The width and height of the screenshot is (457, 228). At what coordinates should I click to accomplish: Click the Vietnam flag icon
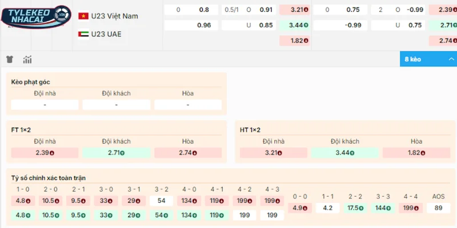(83, 16)
